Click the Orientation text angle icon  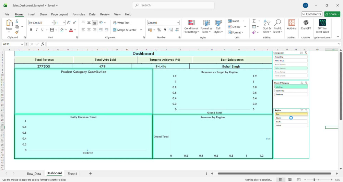pos(101,23)
